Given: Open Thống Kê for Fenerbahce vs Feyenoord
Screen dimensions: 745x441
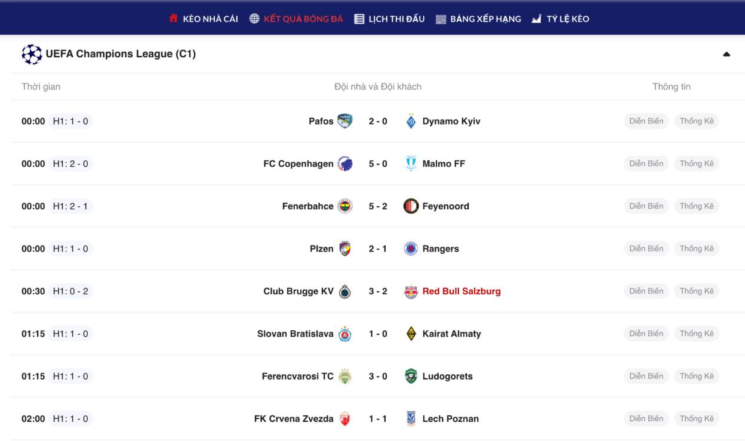Looking at the screenshot, I should 697,206.
